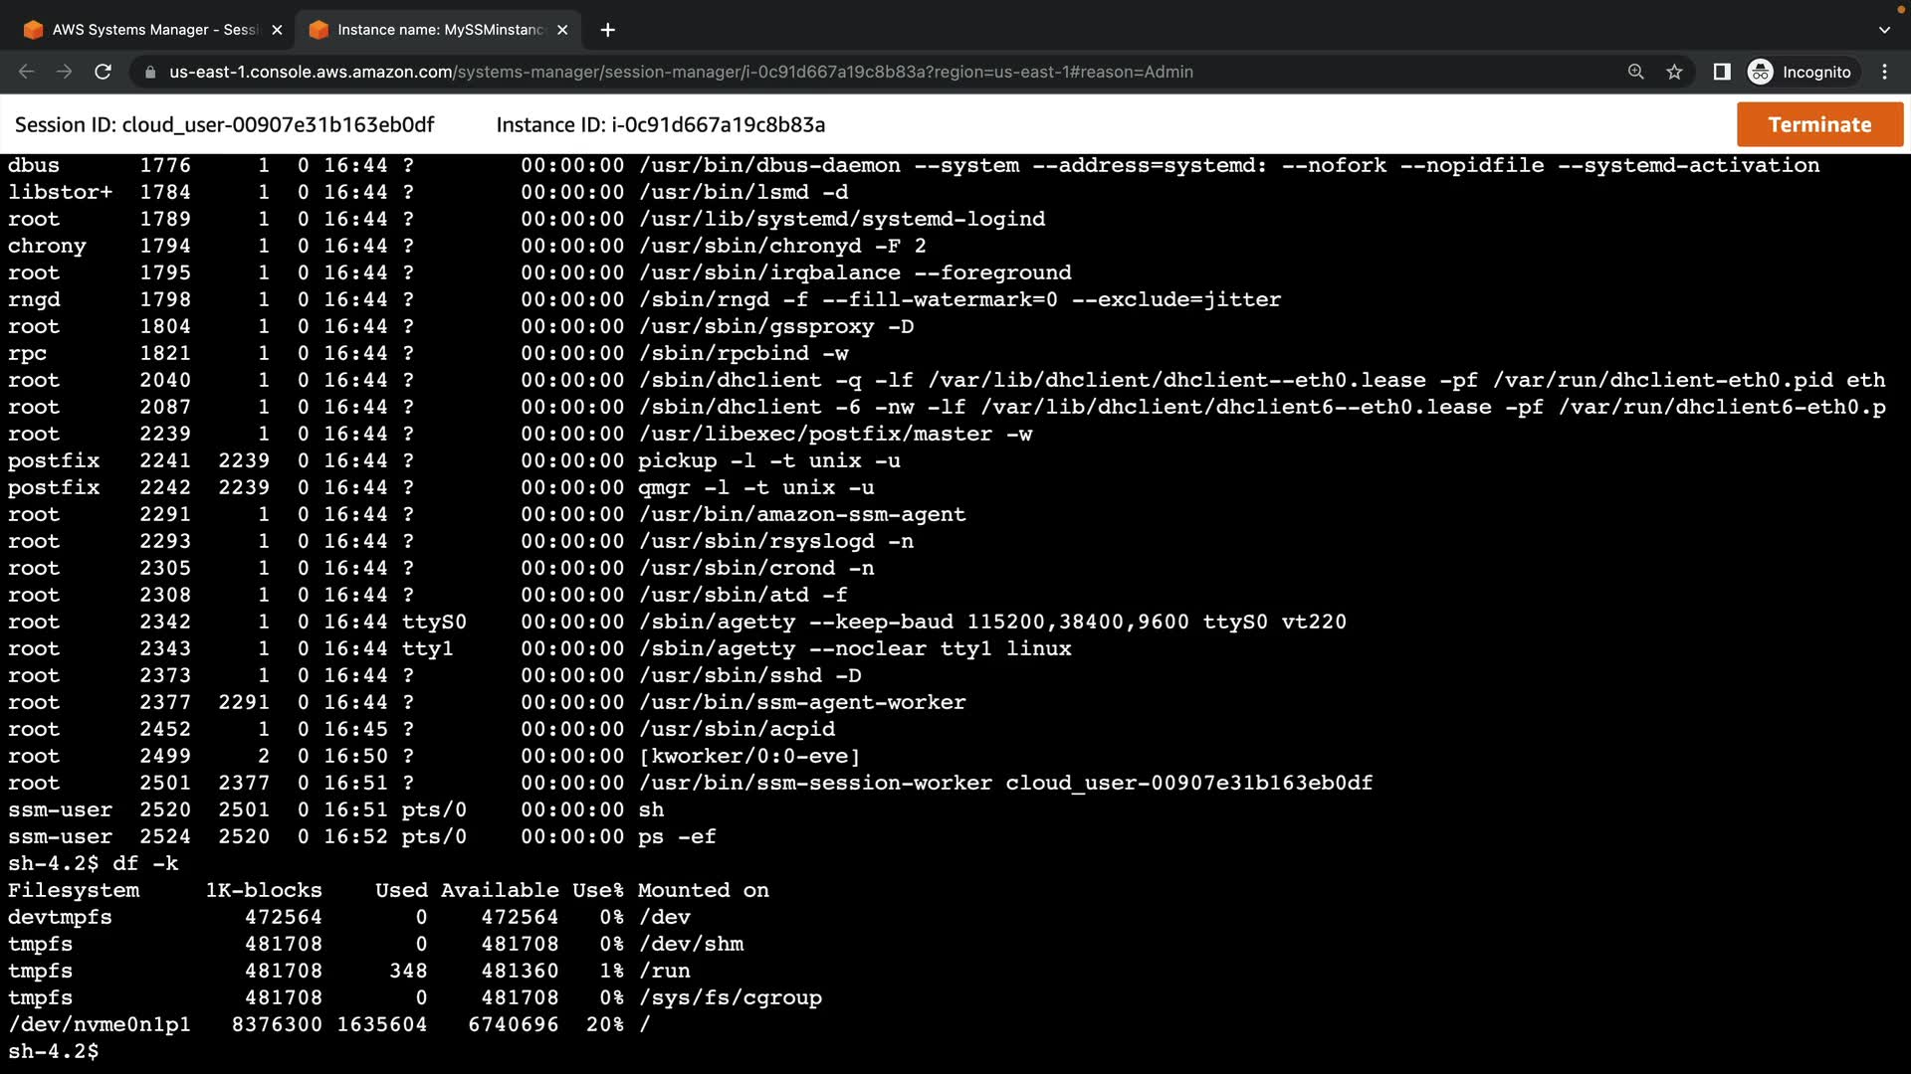
Task: Open Chrome's three-dot menu
Action: (1884, 72)
